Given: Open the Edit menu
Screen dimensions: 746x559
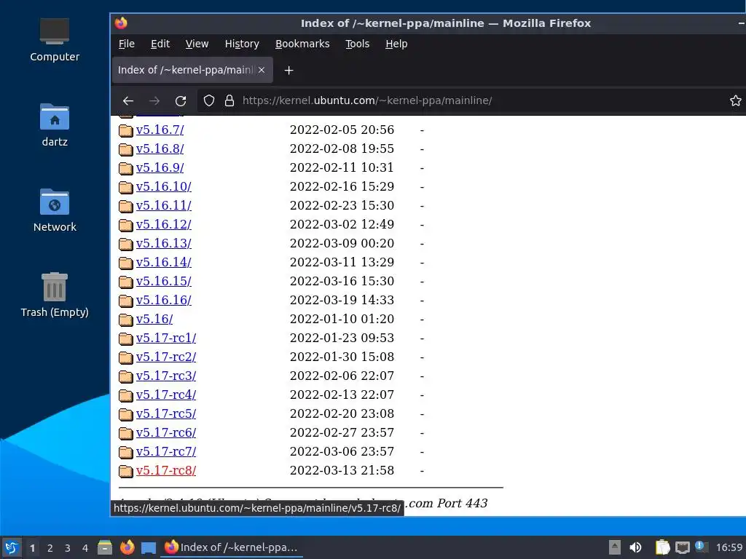Looking at the screenshot, I should (x=160, y=44).
